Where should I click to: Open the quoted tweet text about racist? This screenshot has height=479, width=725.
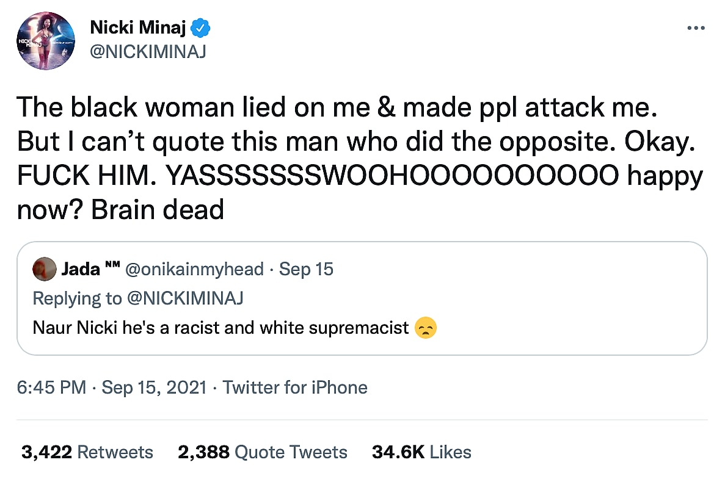pyautogui.click(x=220, y=328)
